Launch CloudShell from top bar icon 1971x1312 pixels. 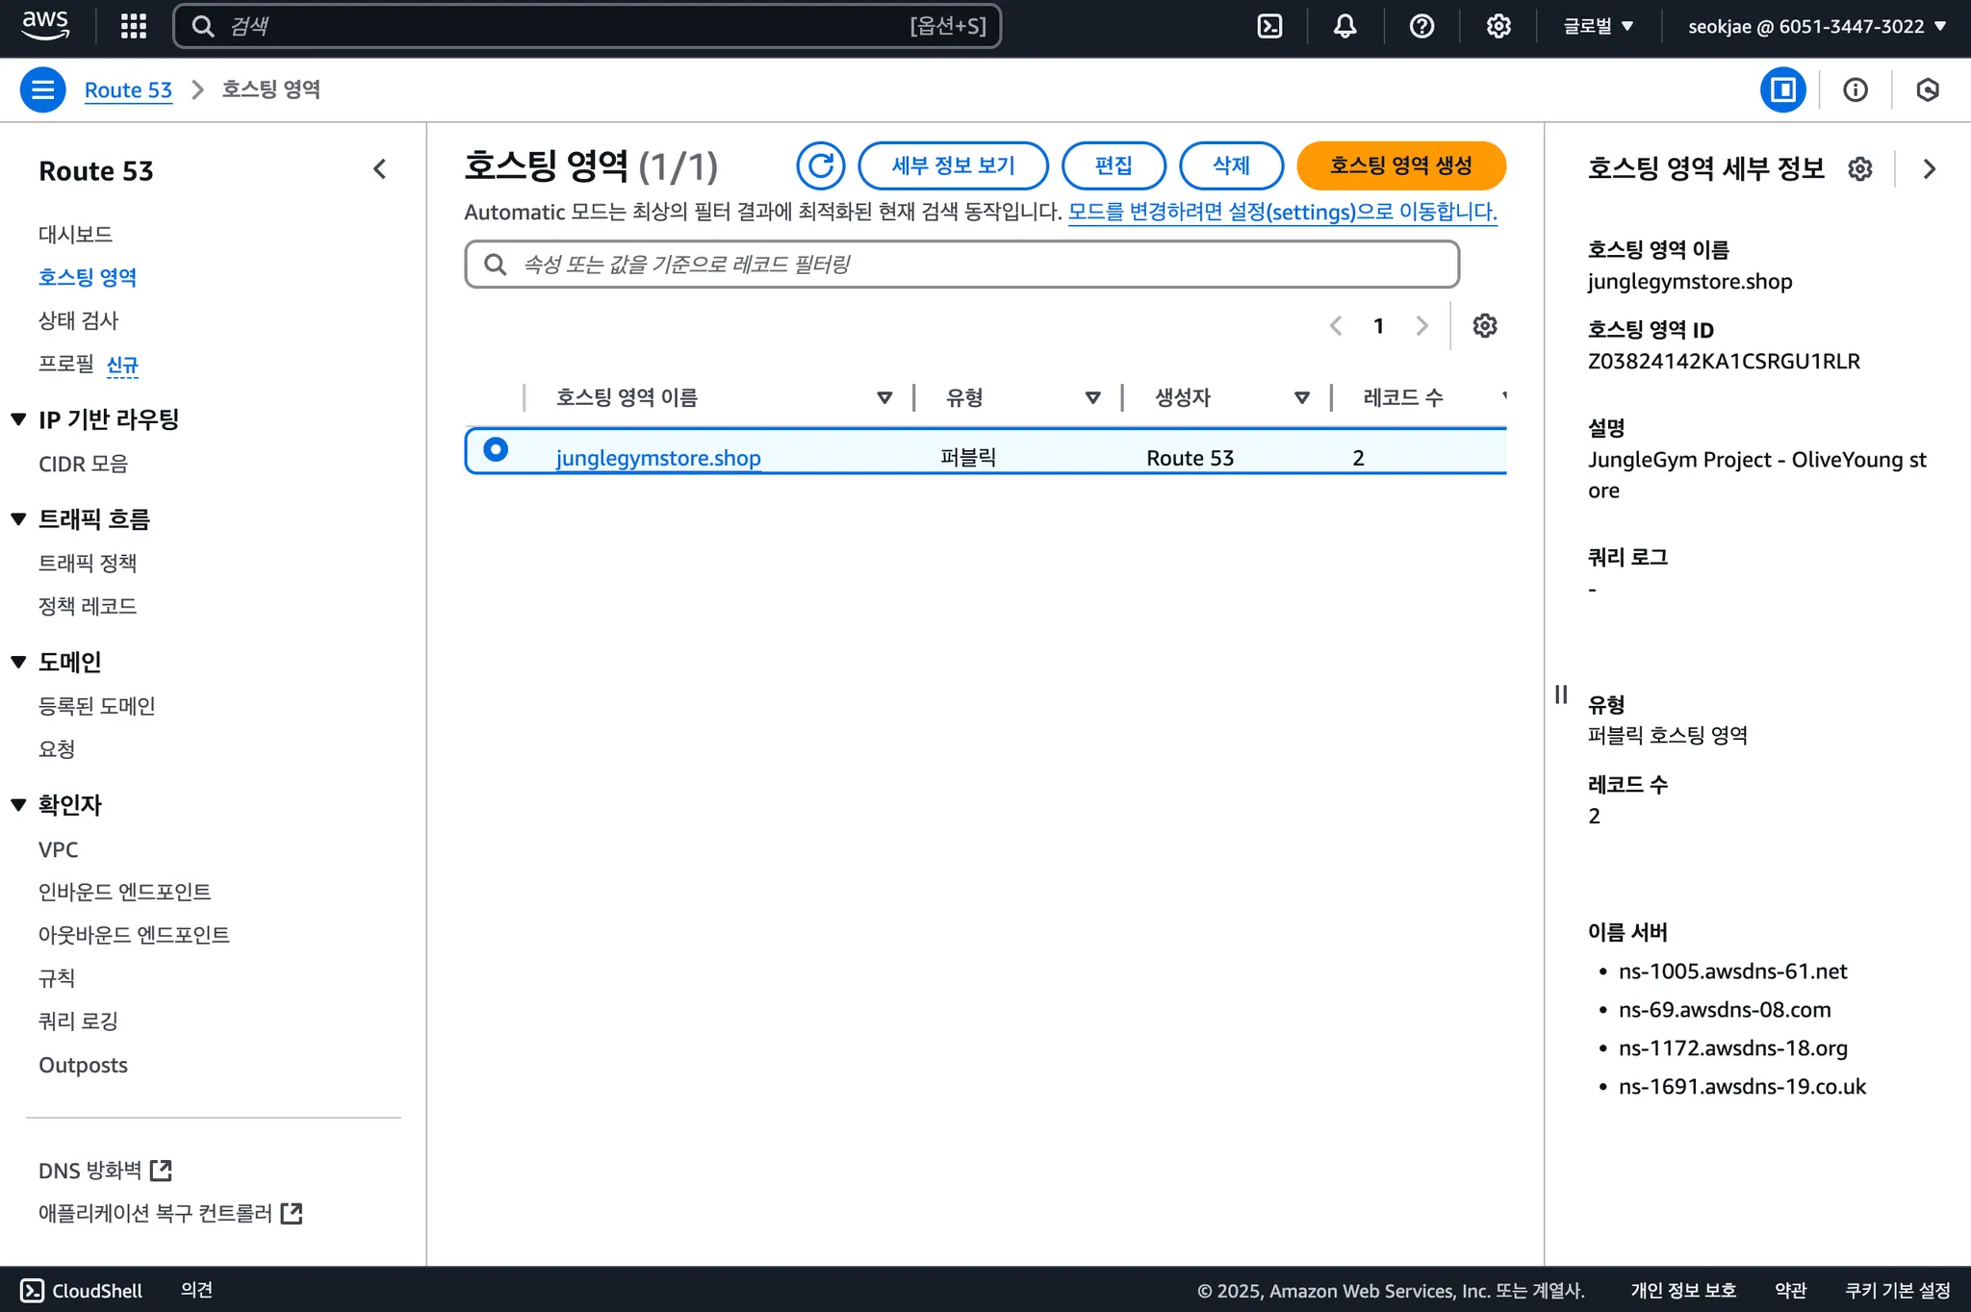click(1269, 26)
